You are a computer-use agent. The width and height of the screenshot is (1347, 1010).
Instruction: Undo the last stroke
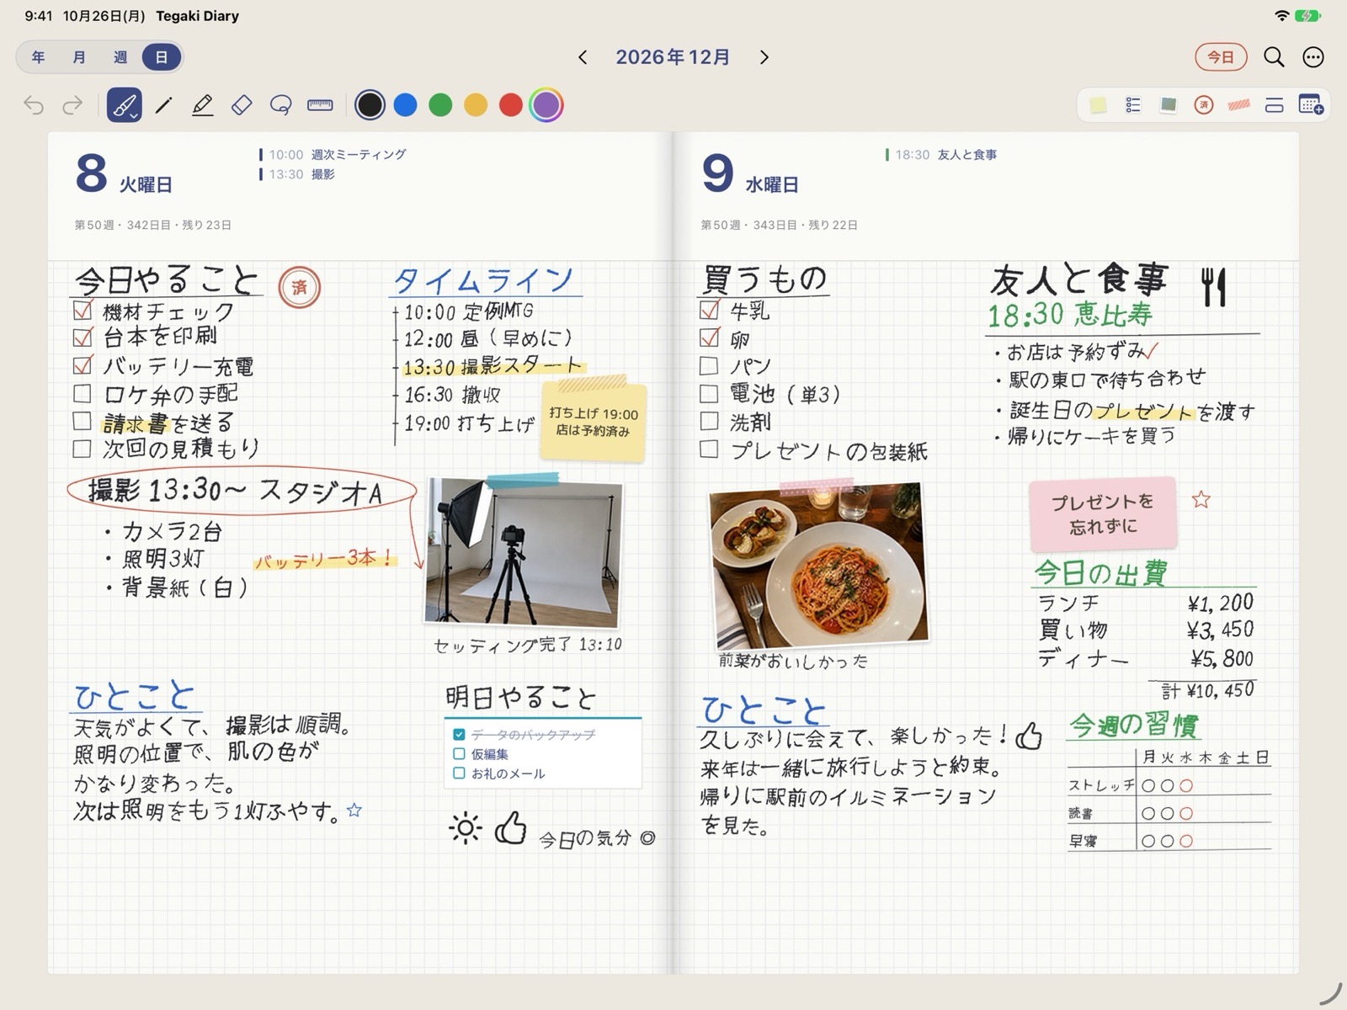[x=34, y=105]
